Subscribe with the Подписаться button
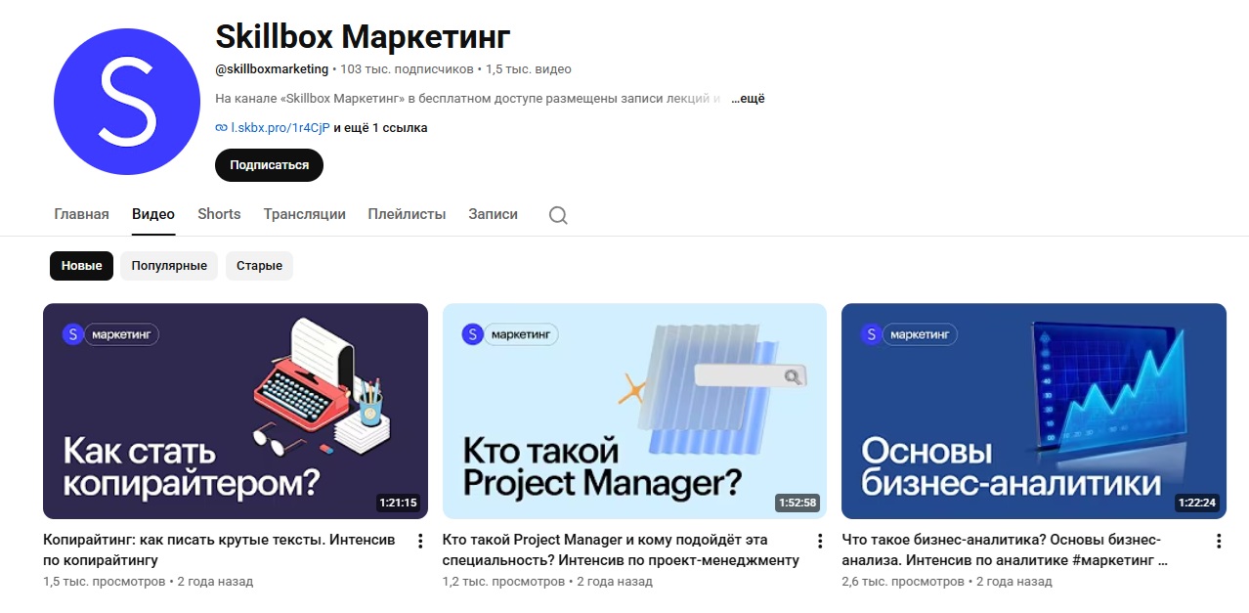The height and width of the screenshot is (613, 1249). 269,165
